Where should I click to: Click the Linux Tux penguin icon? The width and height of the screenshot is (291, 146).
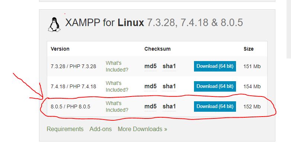click(x=54, y=25)
